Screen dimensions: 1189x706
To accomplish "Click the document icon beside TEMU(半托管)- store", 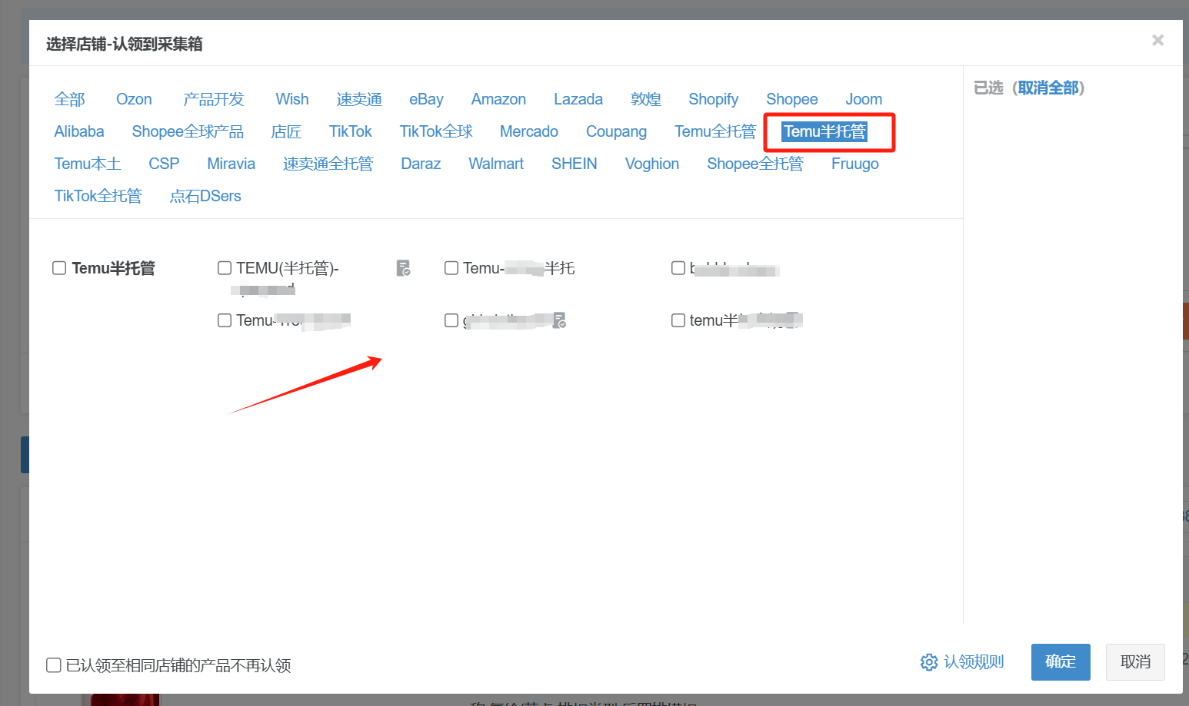I will [x=403, y=268].
